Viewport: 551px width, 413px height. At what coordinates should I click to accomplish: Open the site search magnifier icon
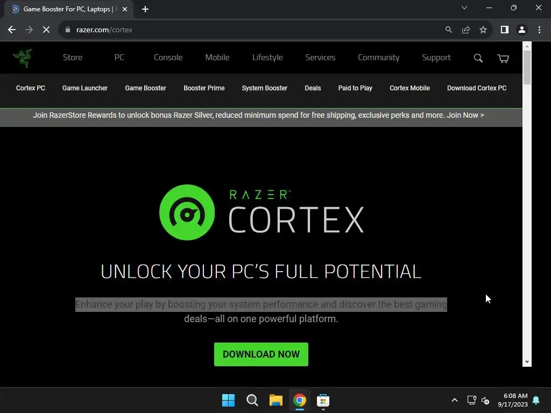pos(478,58)
